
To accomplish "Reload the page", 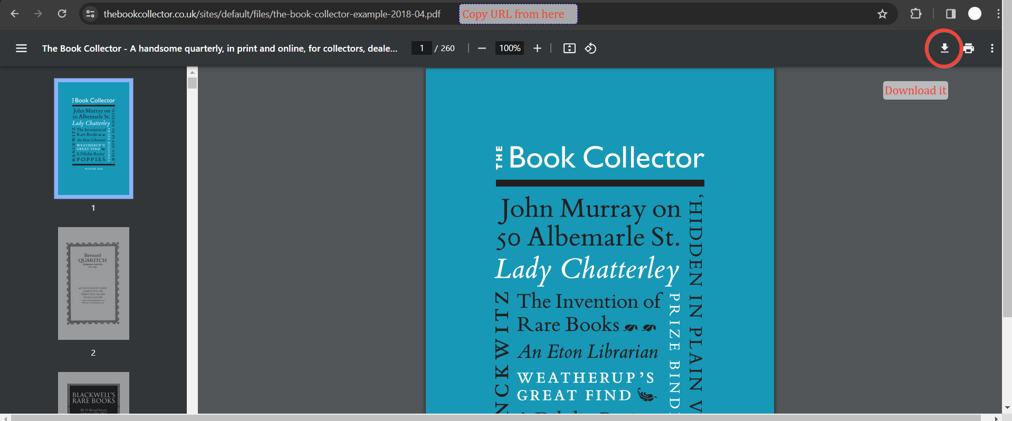I will pos(62,14).
